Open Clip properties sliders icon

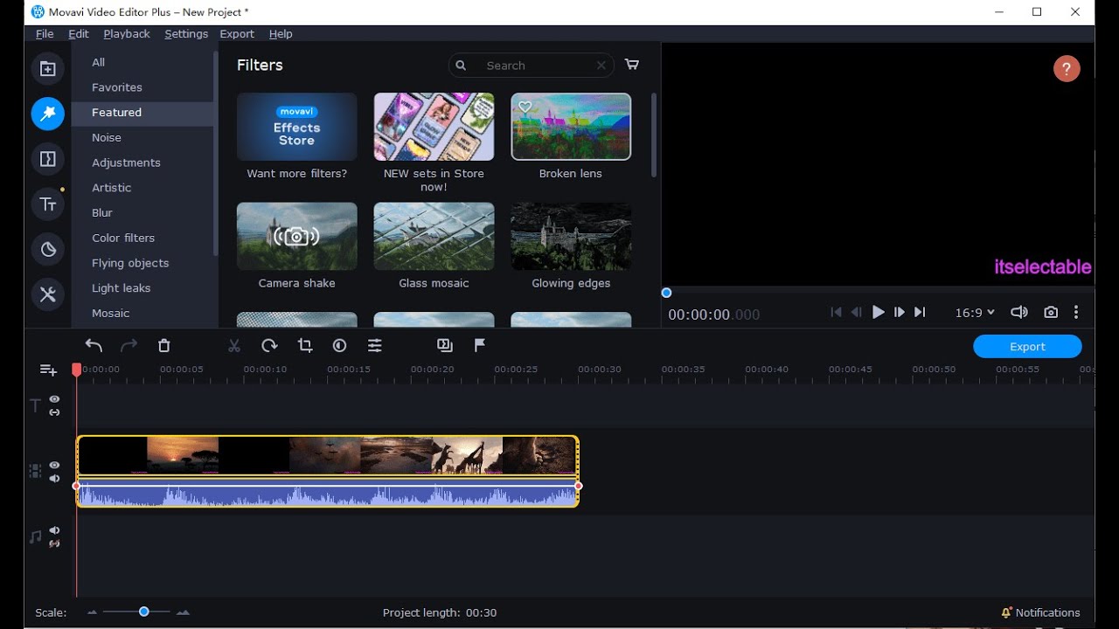pos(375,346)
